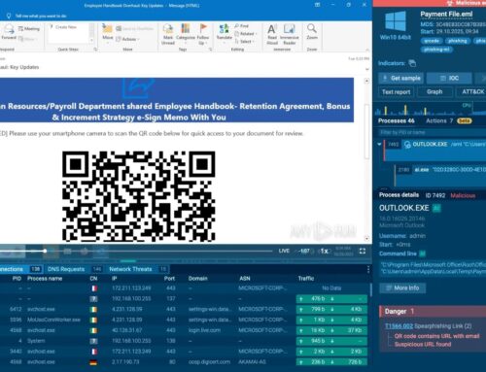Open the Actions dropdown in Move group
The image size is (486, 372).
pyautogui.click(x=126, y=39)
